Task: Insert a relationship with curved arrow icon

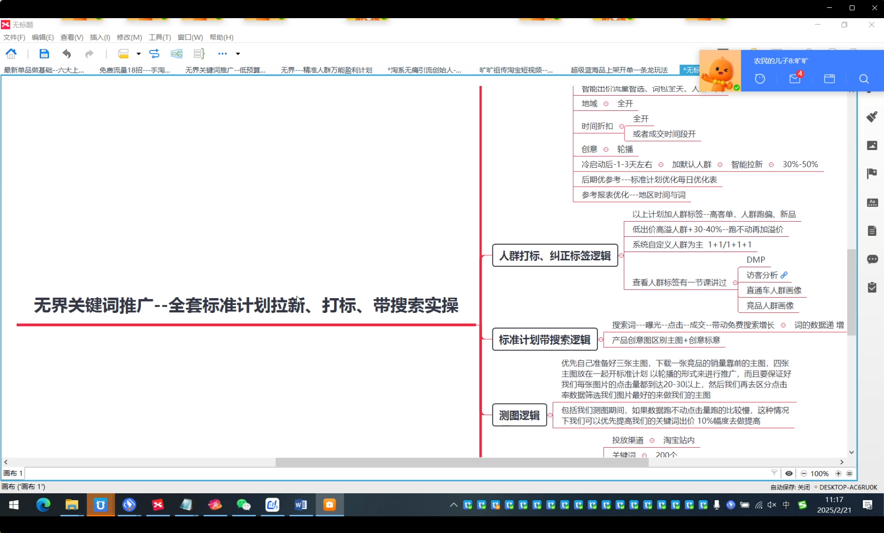Action: coord(154,53)
